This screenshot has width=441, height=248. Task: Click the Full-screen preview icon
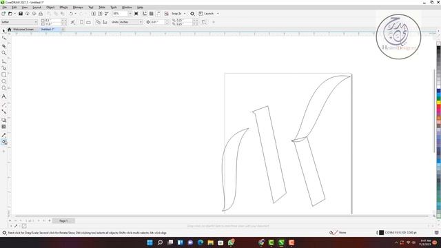point(136,14)
